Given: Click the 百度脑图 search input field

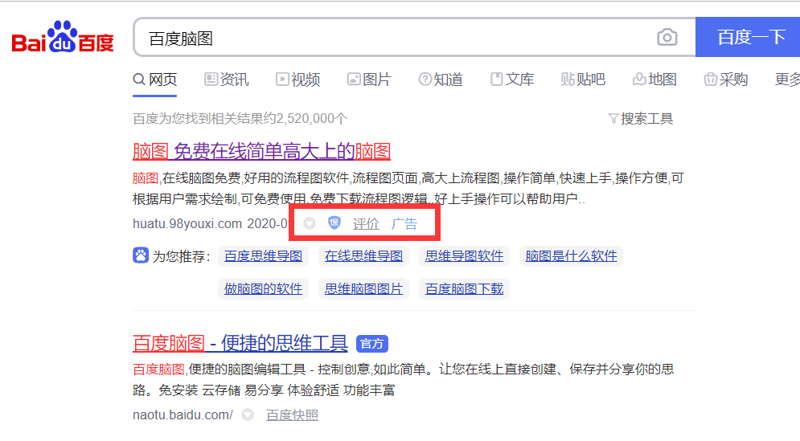Looking at the screenshot, I should [x=394, y=38].
